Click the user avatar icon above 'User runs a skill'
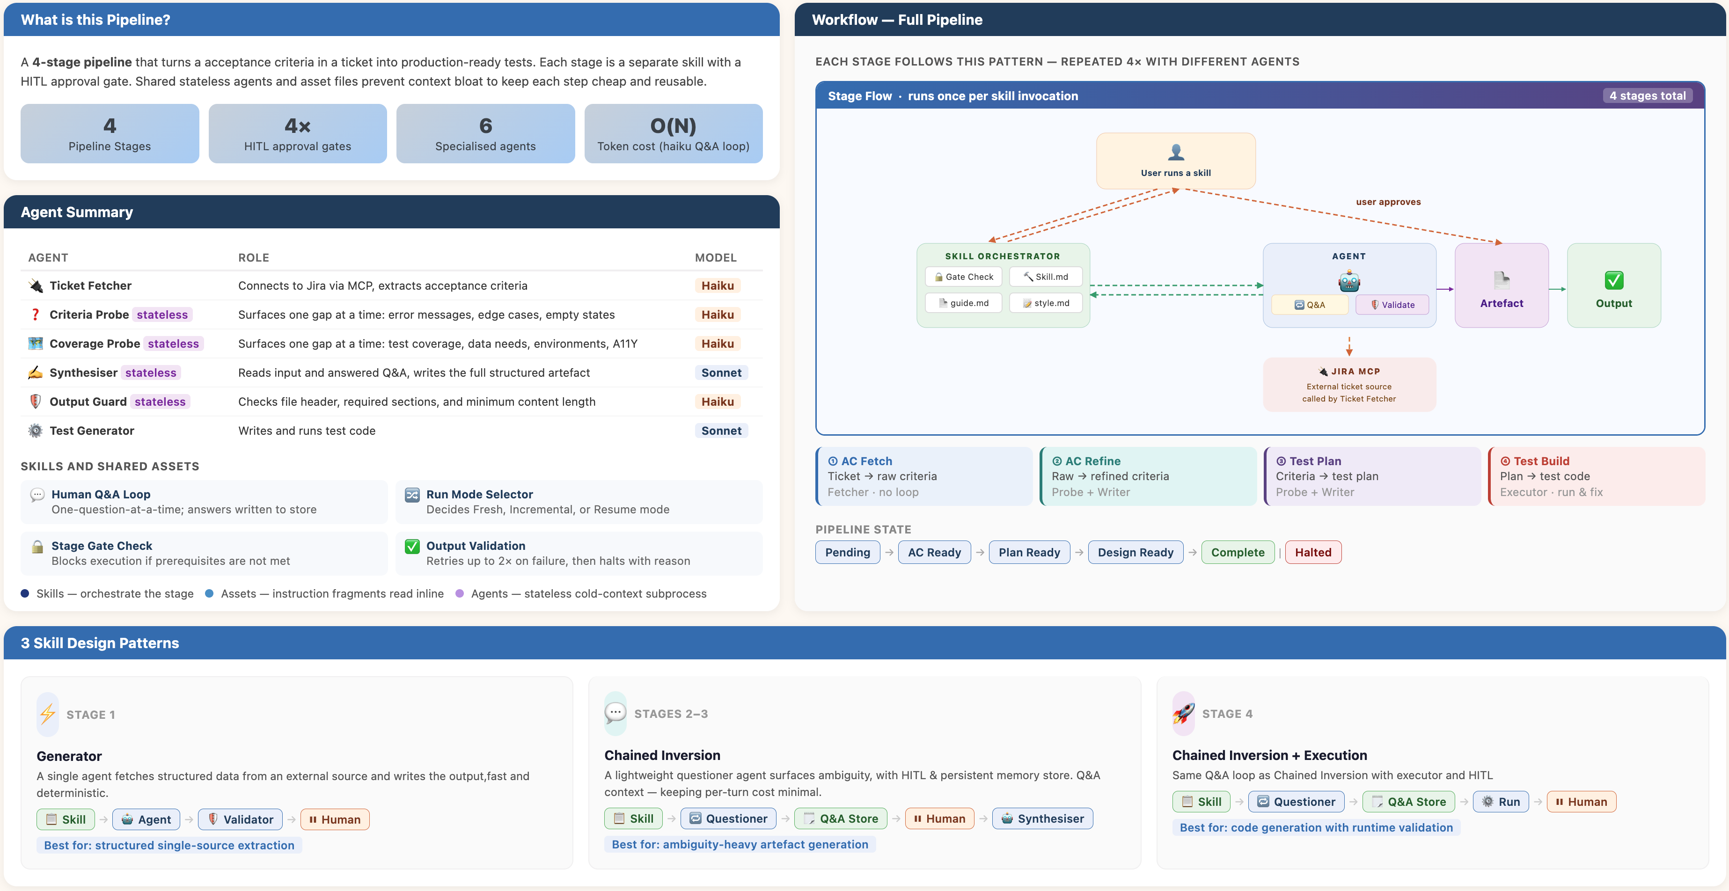The image size is (1729, 891). tap(1176, 152)
